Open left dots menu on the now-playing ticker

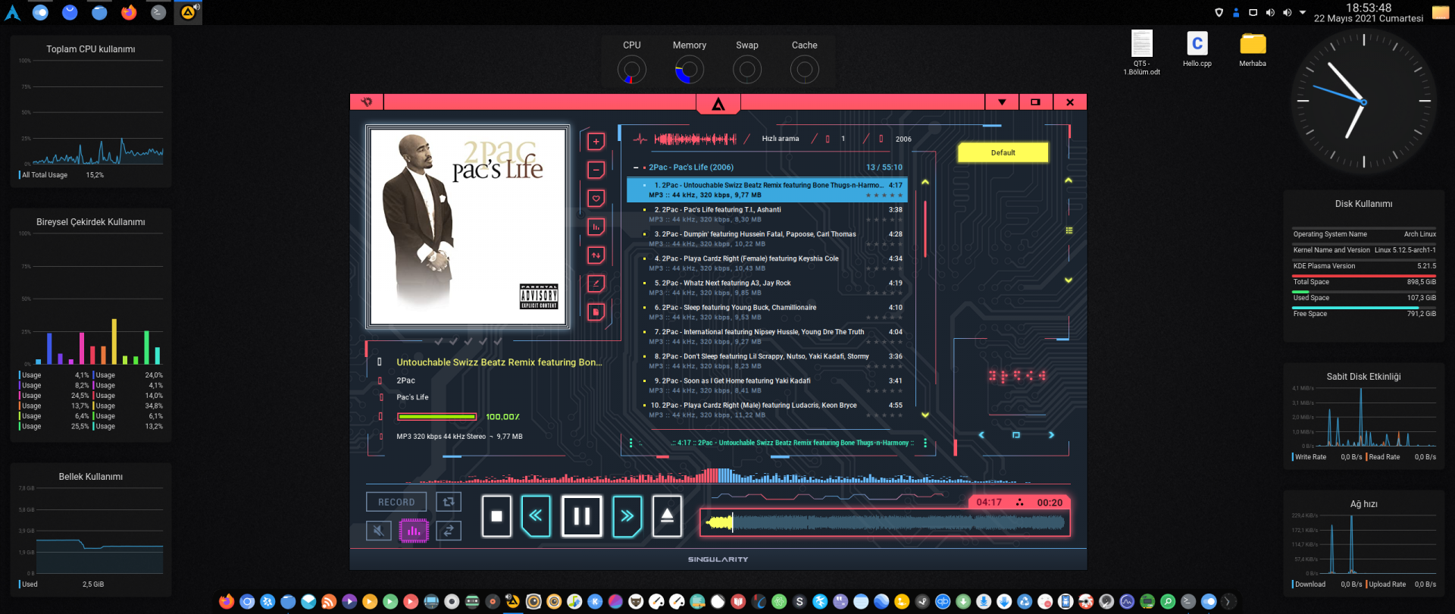[630, 443]
